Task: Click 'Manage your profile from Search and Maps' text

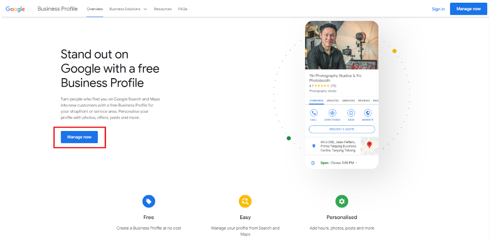Action: click(x=245, y=231)
